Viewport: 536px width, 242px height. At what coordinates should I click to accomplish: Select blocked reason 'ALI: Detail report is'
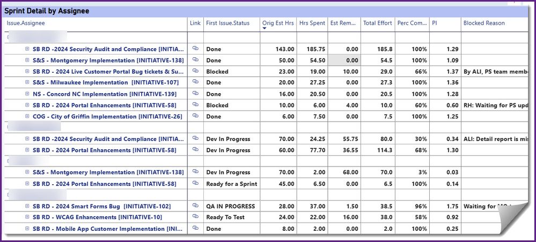pyautogui.click(x=496, y=139)
